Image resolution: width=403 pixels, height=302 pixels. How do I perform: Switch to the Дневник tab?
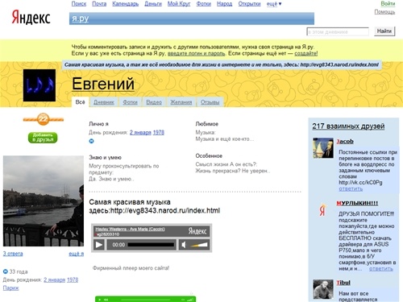[104, 102]
